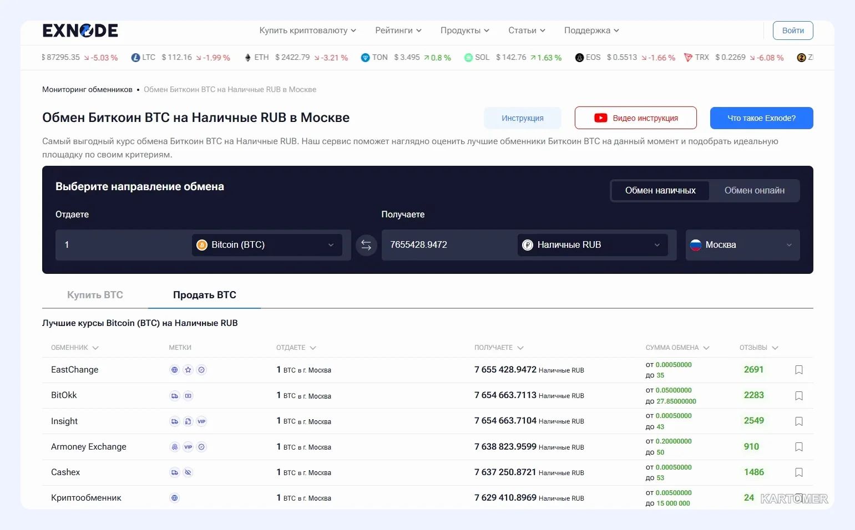
Task: Click the Что такое Exnode? button
Action: pyautogui.click(x=762, y=118)
